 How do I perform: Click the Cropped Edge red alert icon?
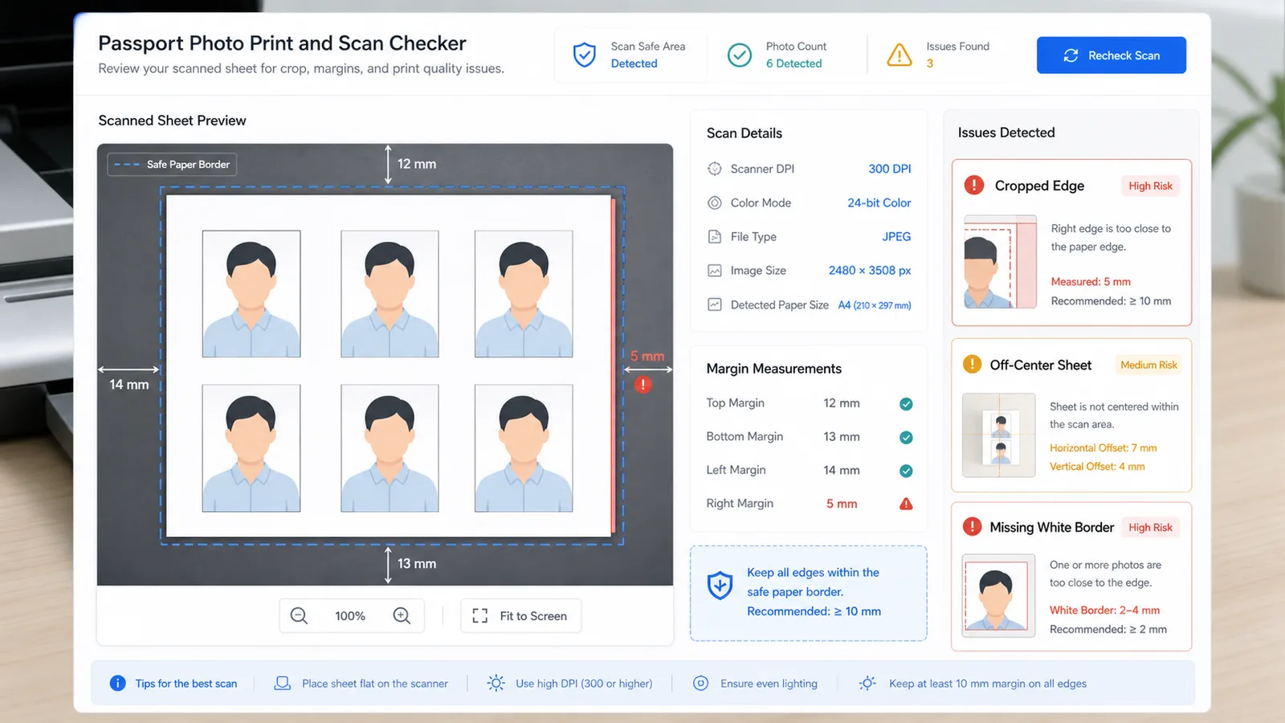pyautogui.click(x=974, y=186)
